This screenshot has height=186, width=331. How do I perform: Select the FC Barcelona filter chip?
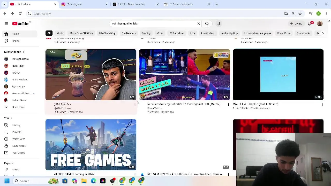point(177,33)
